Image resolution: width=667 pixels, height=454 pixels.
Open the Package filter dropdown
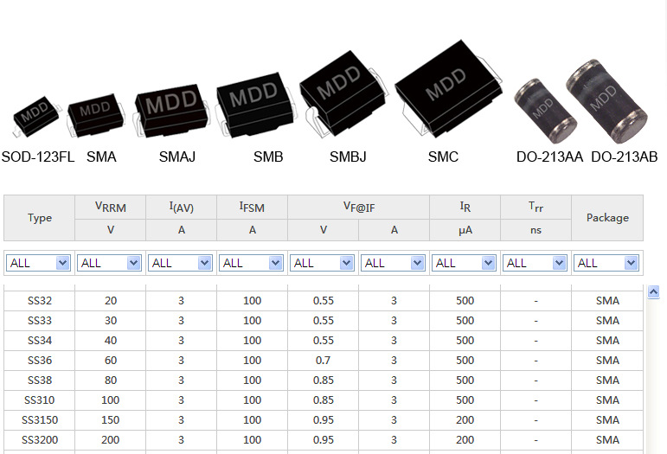point(606,263)
